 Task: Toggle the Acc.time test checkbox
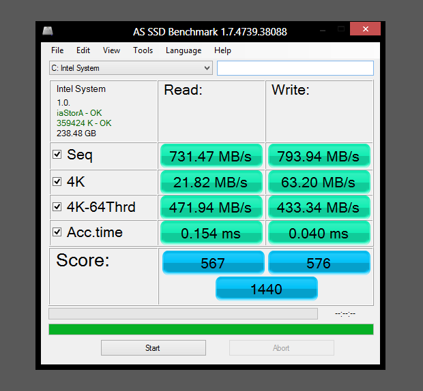click(57, 232)
